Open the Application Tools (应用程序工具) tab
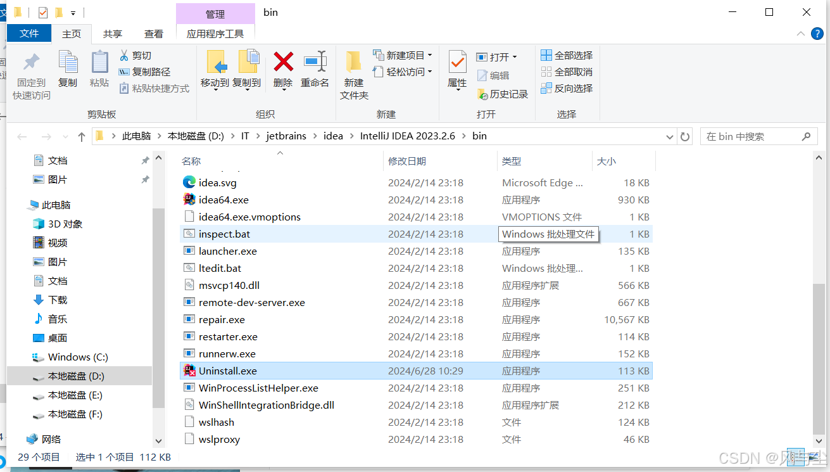 [x=215, y=34]
